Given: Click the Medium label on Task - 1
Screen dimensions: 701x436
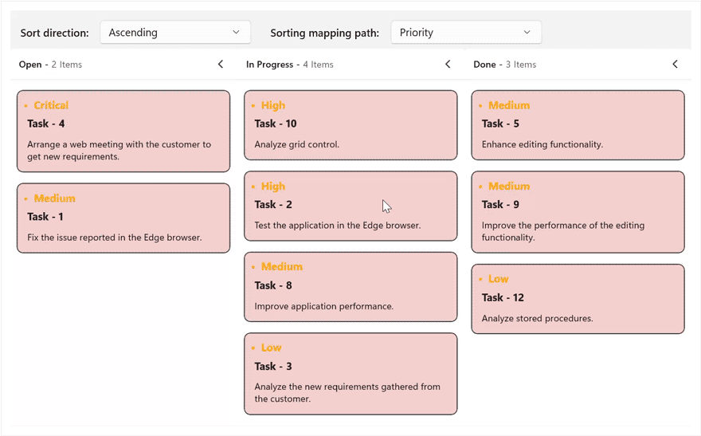Looking at the screenshot, I should click(x=54, y=198).
